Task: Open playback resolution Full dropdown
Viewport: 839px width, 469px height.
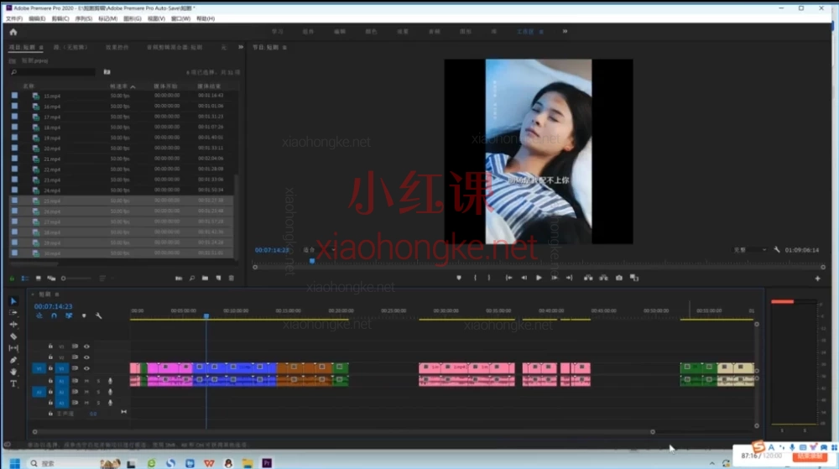Action: pos(750,250)
